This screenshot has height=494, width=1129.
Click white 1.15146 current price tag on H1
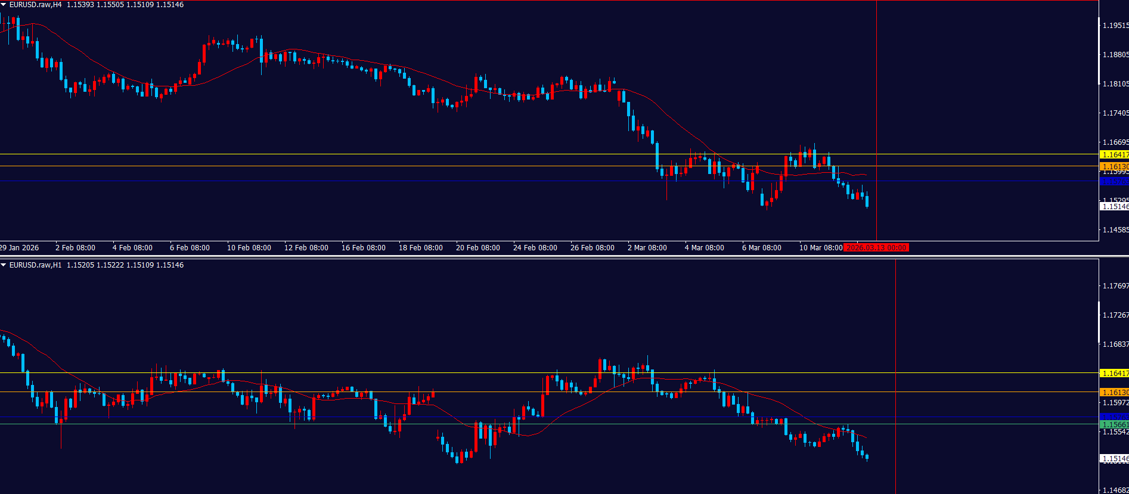pyautogui.click(x=1114, y=459)
